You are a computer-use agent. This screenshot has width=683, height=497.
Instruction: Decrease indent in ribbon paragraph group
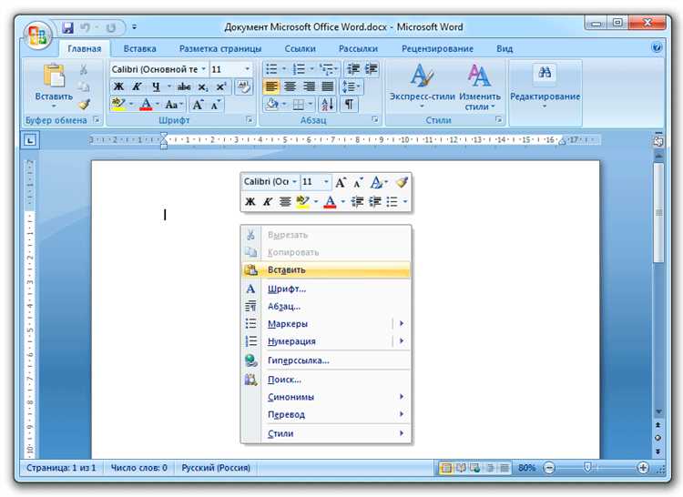[353, 69]
